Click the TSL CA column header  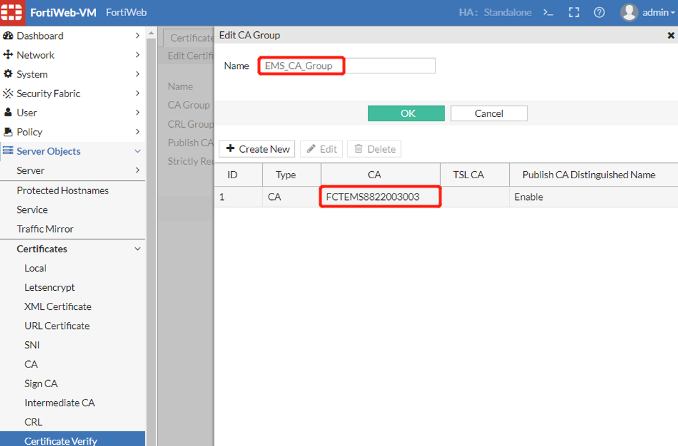[475, 174]
